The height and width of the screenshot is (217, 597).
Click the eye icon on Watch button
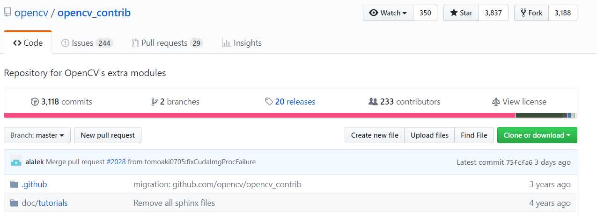374,13
